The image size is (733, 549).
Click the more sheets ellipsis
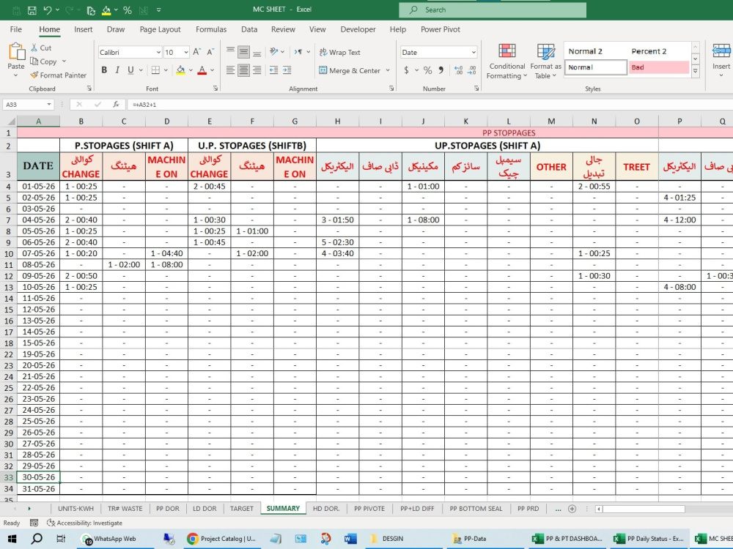558,509
